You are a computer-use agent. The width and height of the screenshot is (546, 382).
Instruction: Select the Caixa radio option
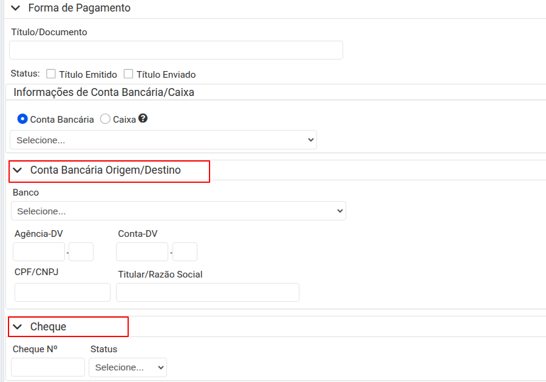[x=105, y=119]
